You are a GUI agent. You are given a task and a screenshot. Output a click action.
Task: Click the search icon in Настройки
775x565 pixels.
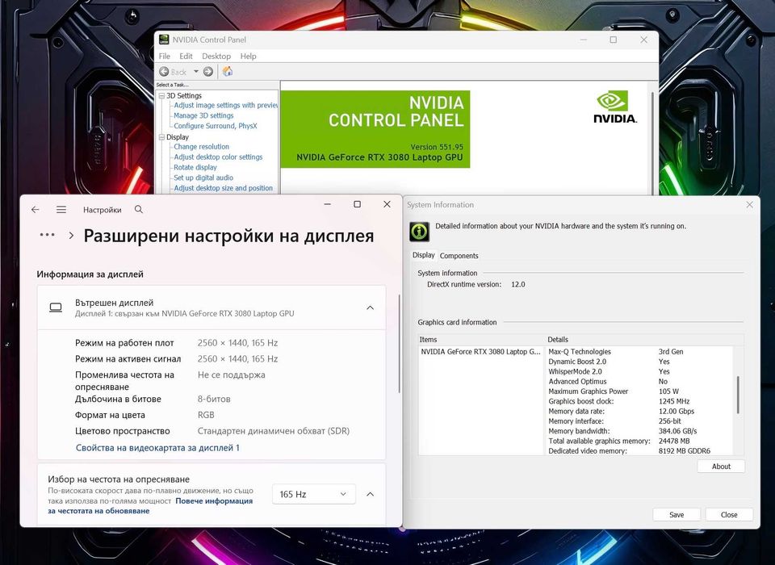(x=139, y=210)
